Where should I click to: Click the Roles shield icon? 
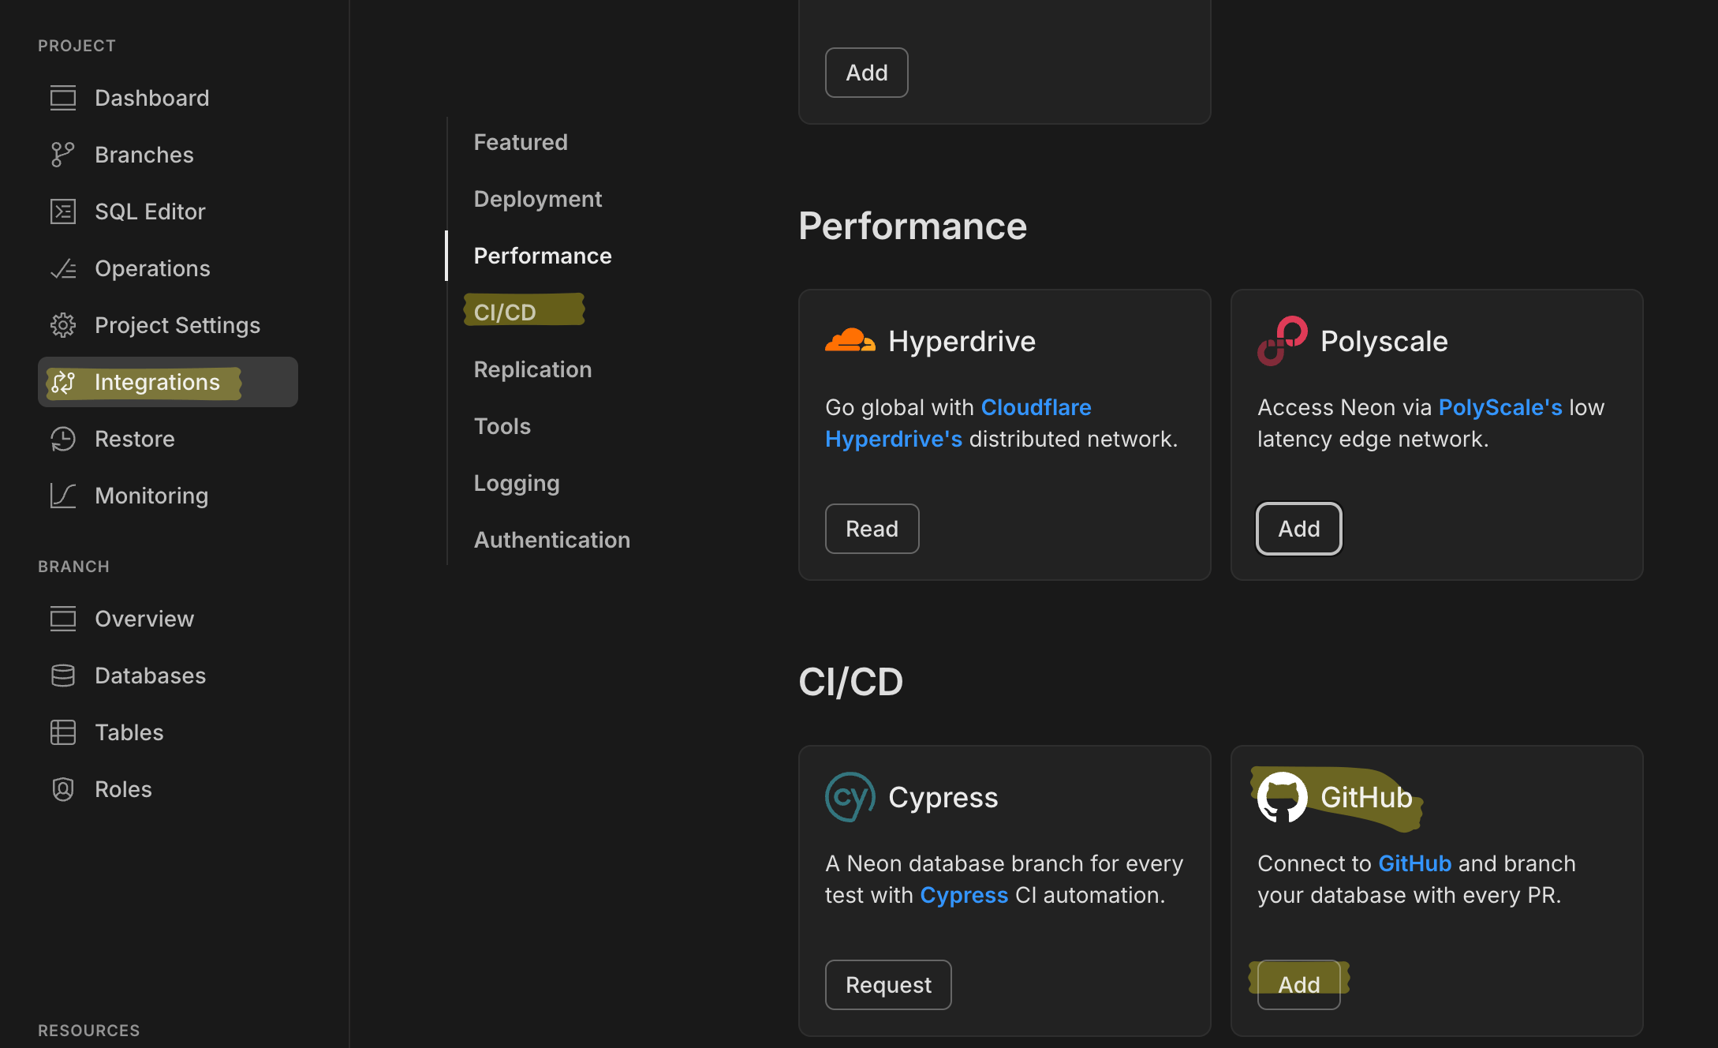[63, 789]
